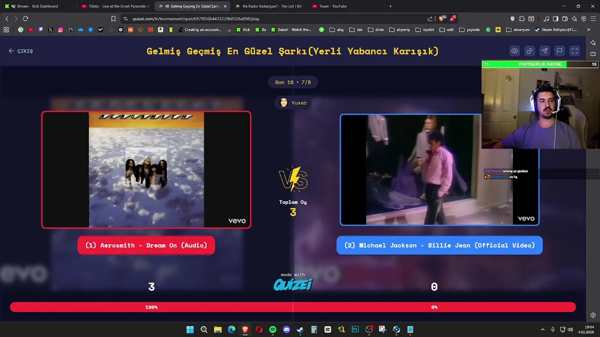This screenshot has height=337, width=600.
Task: Open the Creating an account bookmark
Action: click(x=199, y=29)
